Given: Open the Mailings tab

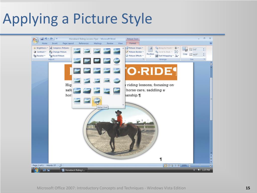Looking at the screenshot, I should [98, 43].
